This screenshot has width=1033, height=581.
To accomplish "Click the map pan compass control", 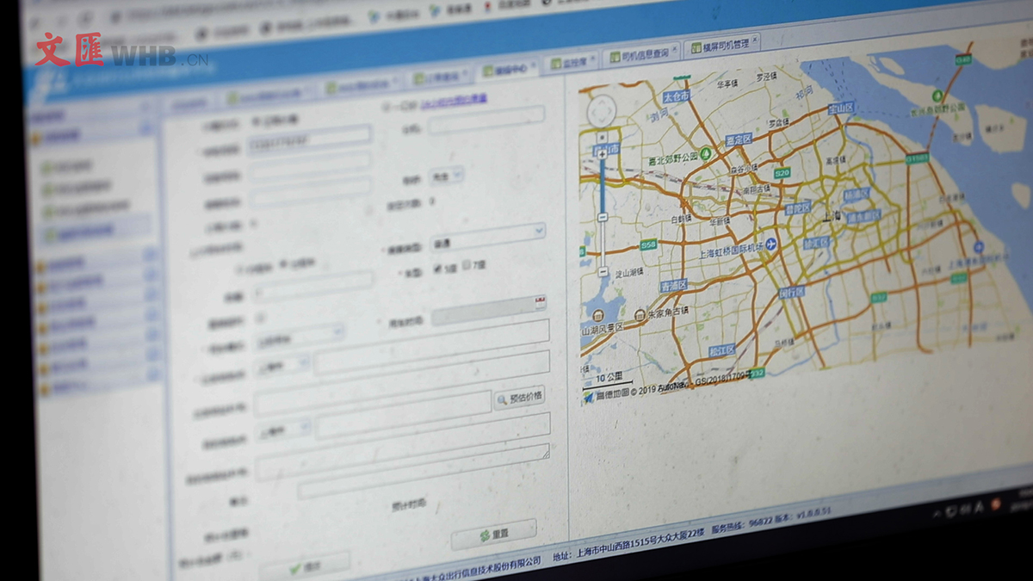I will click(603, 112).
